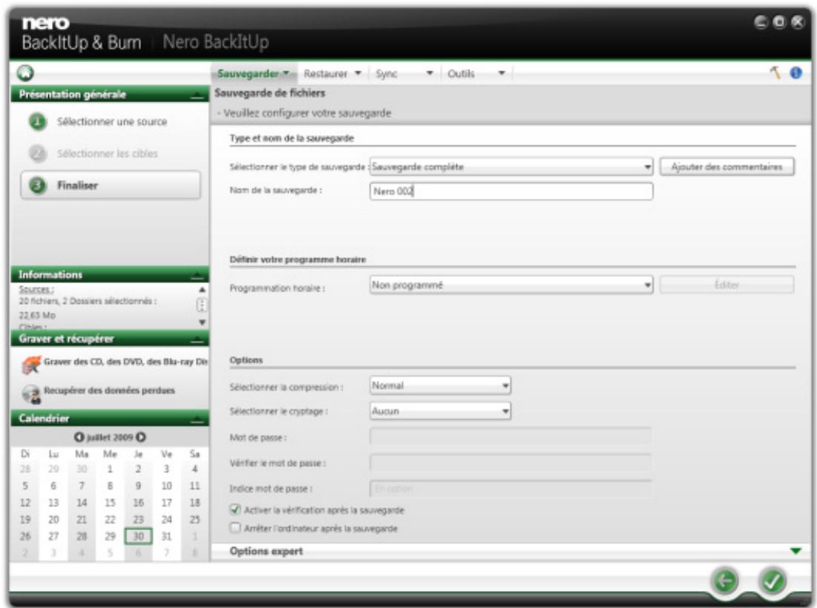The height and width of the screenshot is (608, 817).
Task: Select day 15 in the calendar
Action: (110, 503)
